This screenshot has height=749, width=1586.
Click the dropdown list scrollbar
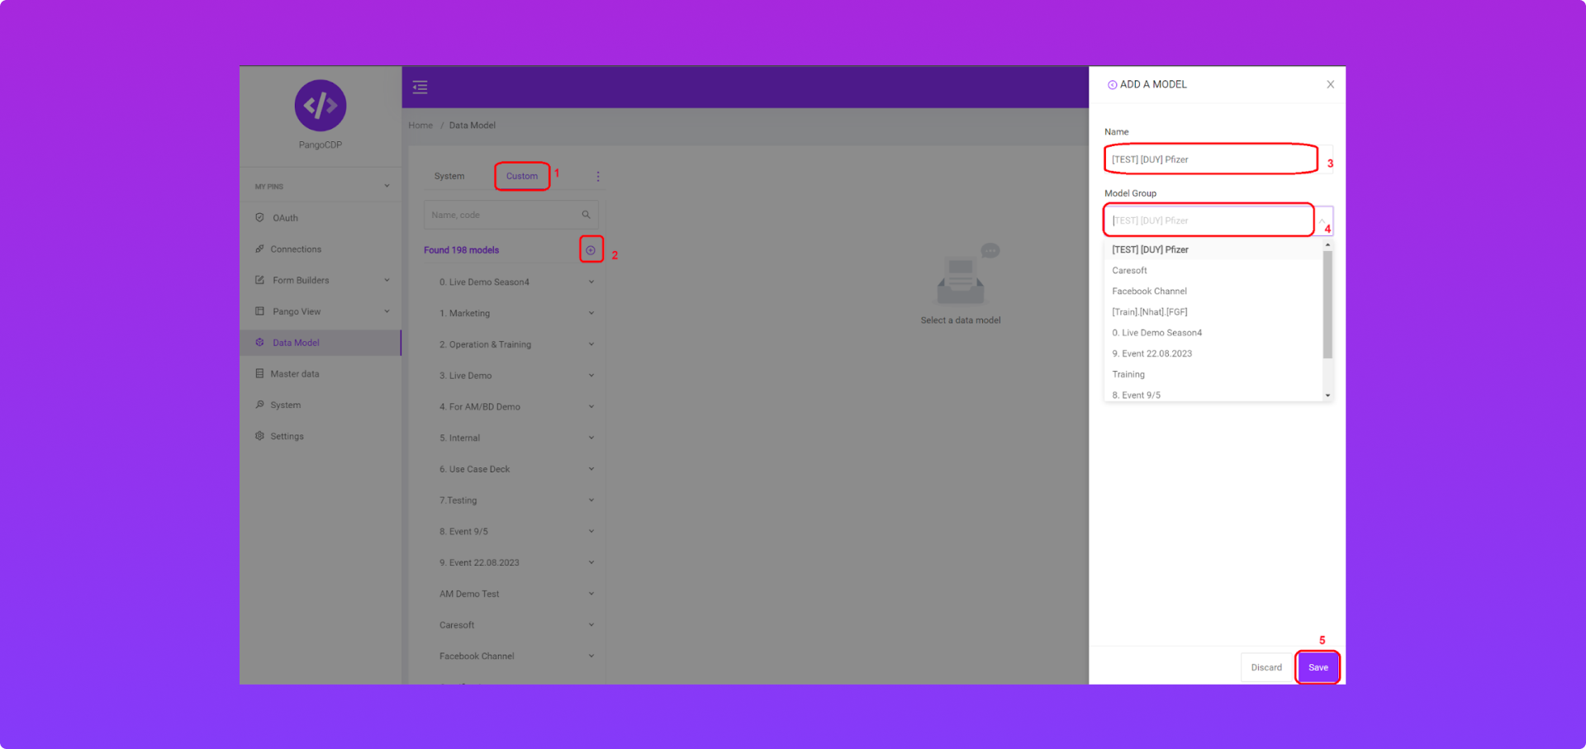(1327, 306)
